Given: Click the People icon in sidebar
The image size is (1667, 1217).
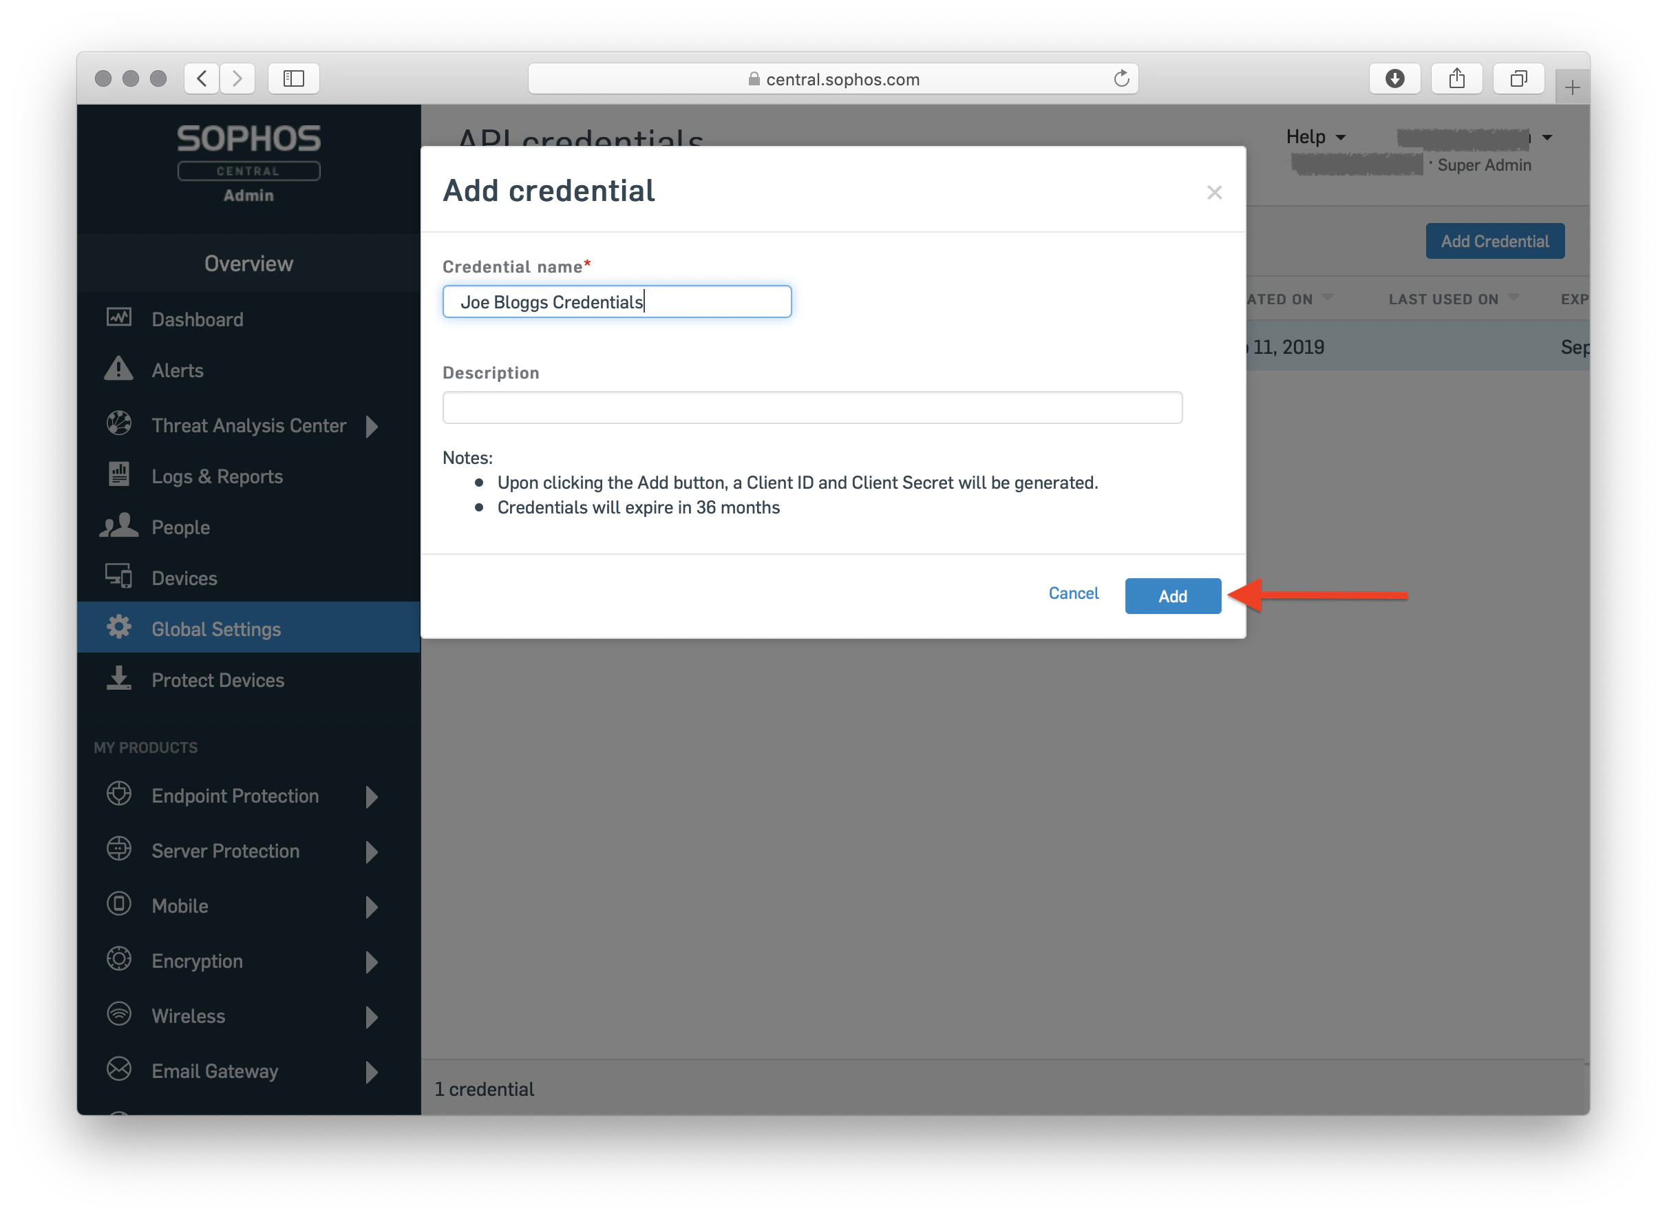Looking at the screenshot, I should (x=118, y=526).
